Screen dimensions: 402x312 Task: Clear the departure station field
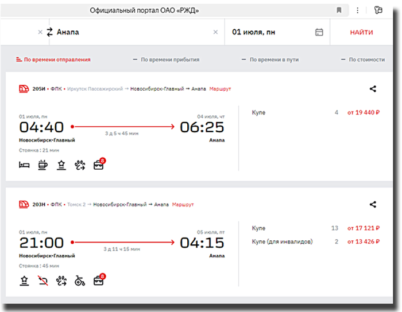point(40,32)
